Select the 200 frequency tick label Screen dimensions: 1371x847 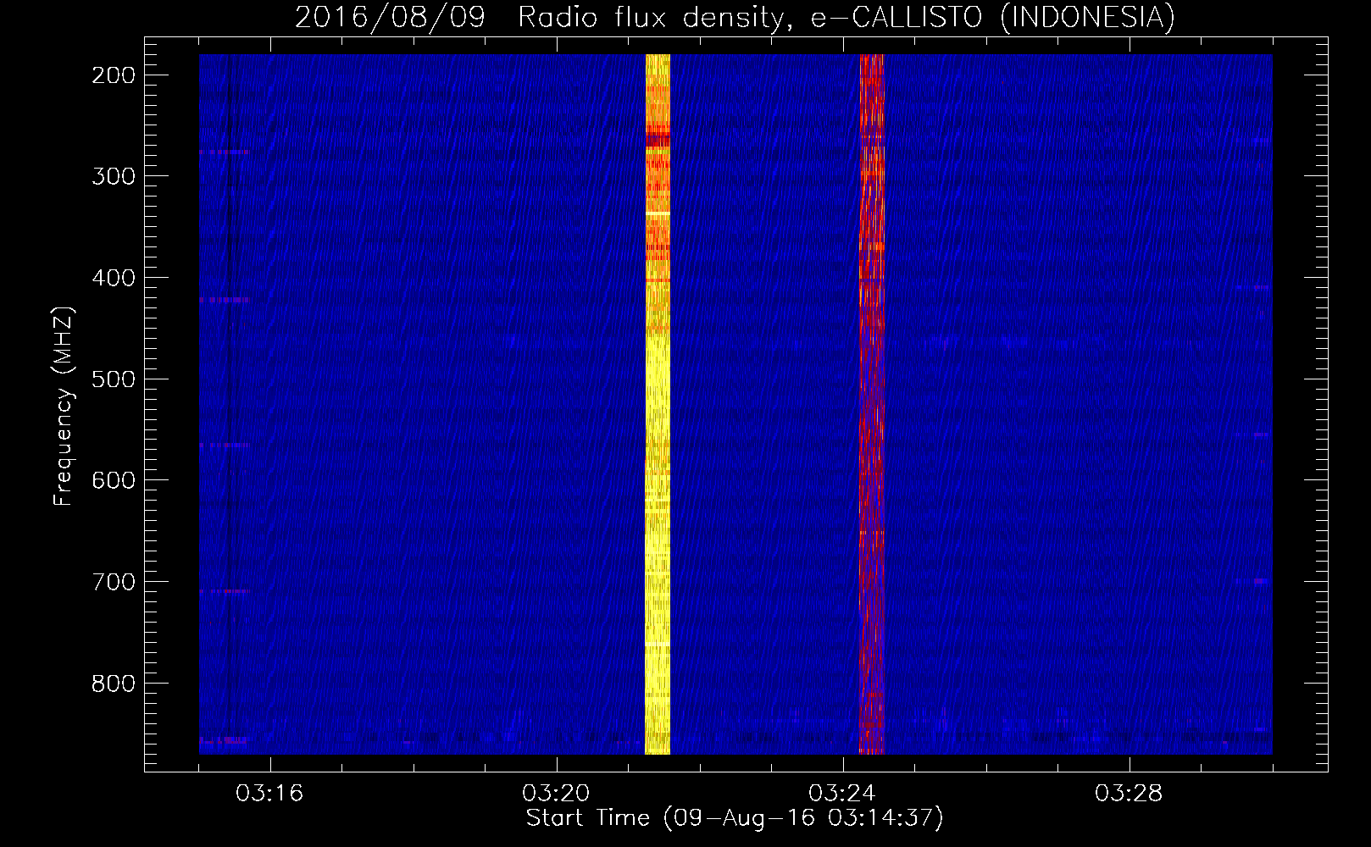tap(114, 75)
